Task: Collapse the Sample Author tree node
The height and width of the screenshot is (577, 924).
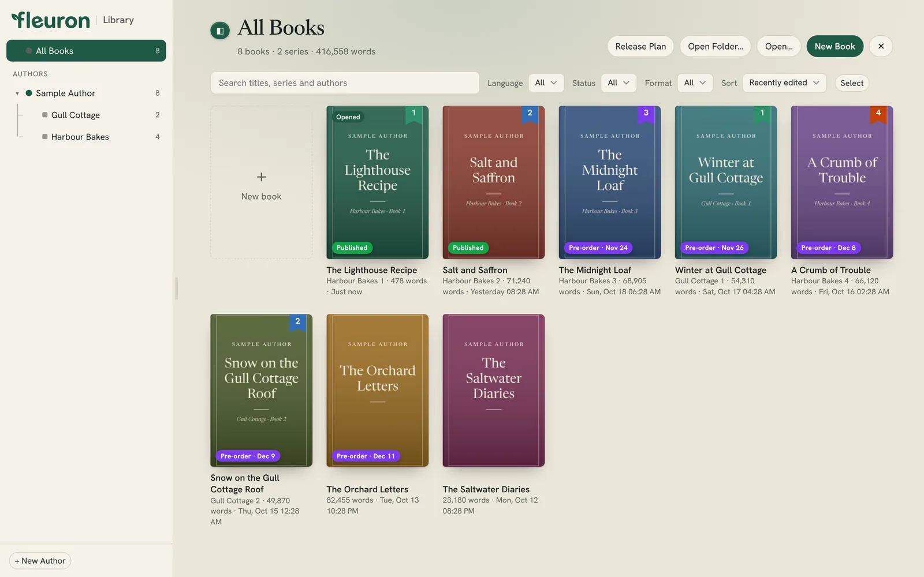Action: (17, 93)
